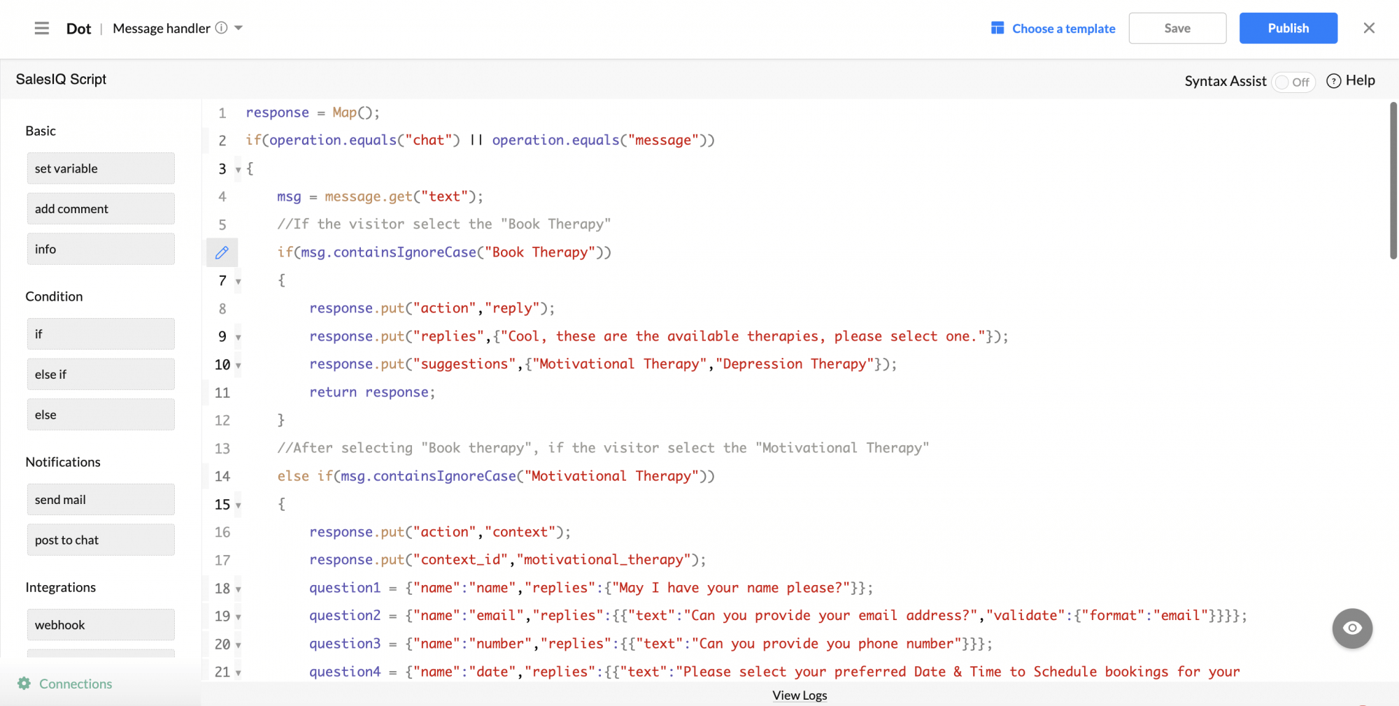Screen dimensions: 1399x706
Task: Click the eye preview floating button
Action: pos(1351,628)
